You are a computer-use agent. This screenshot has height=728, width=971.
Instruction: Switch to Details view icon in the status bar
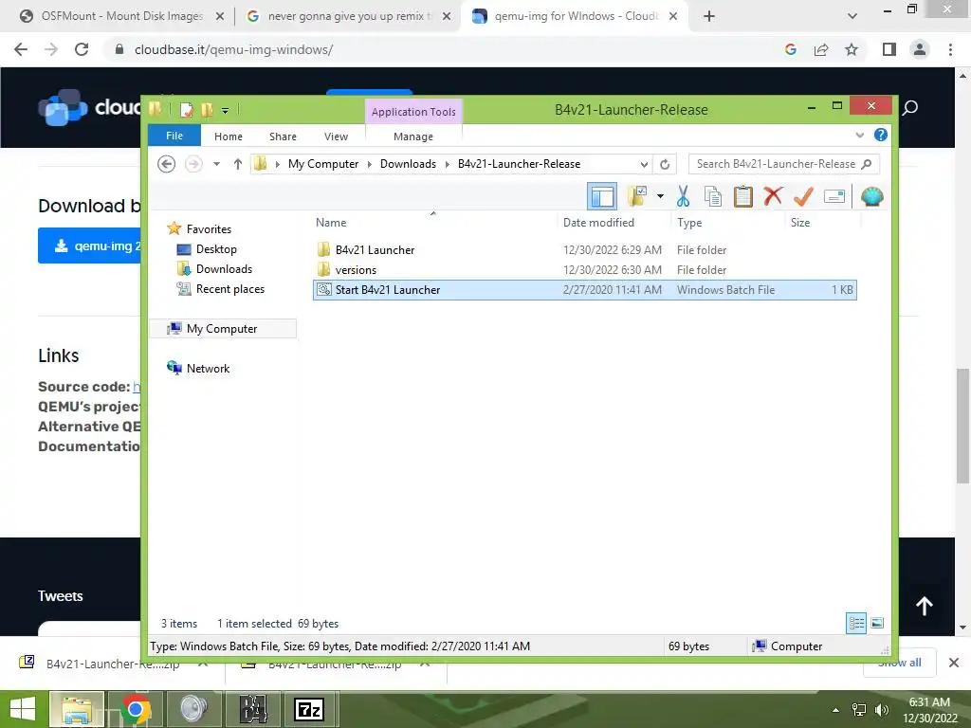[856, 624]
